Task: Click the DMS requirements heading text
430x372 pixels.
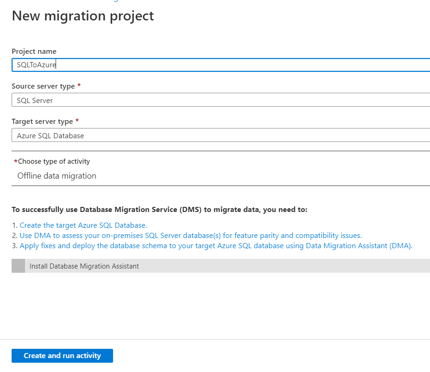Action: [160, 209]
